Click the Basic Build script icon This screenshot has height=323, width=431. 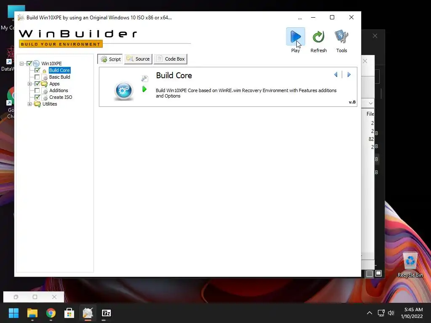45,77
